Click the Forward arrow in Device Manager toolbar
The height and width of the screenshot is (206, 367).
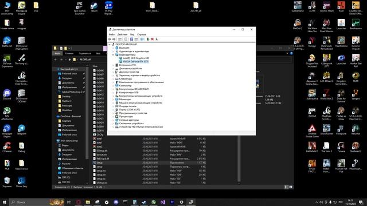pyautogui.click(x=114, y=39)
